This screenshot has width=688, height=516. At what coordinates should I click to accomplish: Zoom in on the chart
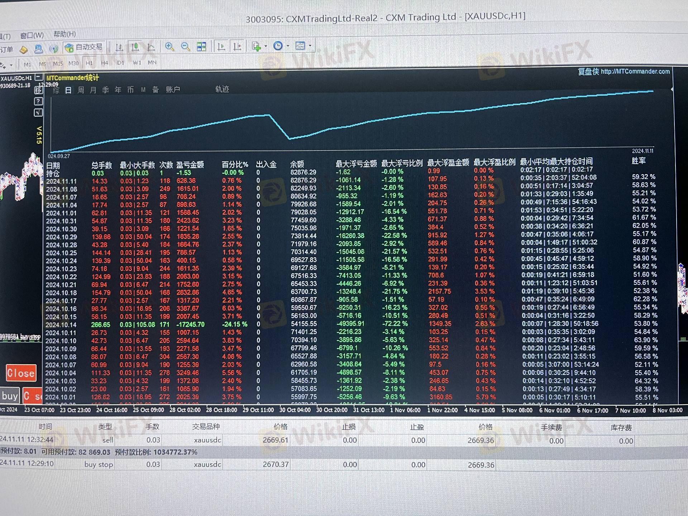point(169,47)
